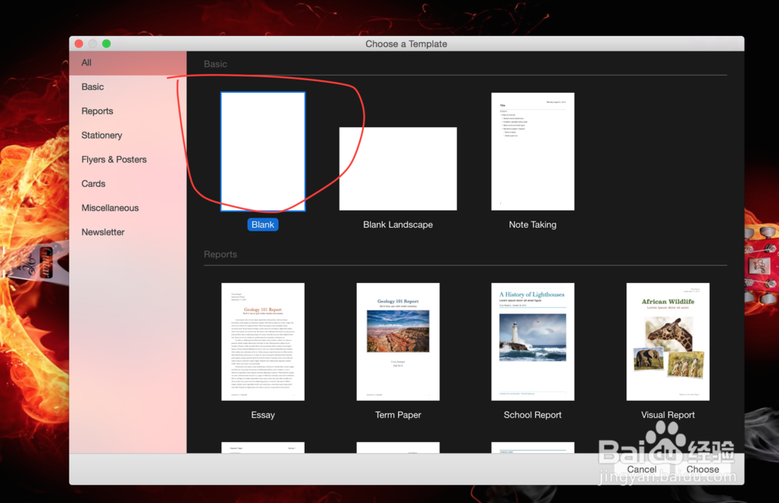Open the Basic template category
This screenshot has width=779, height=503.
coord(128,87)
